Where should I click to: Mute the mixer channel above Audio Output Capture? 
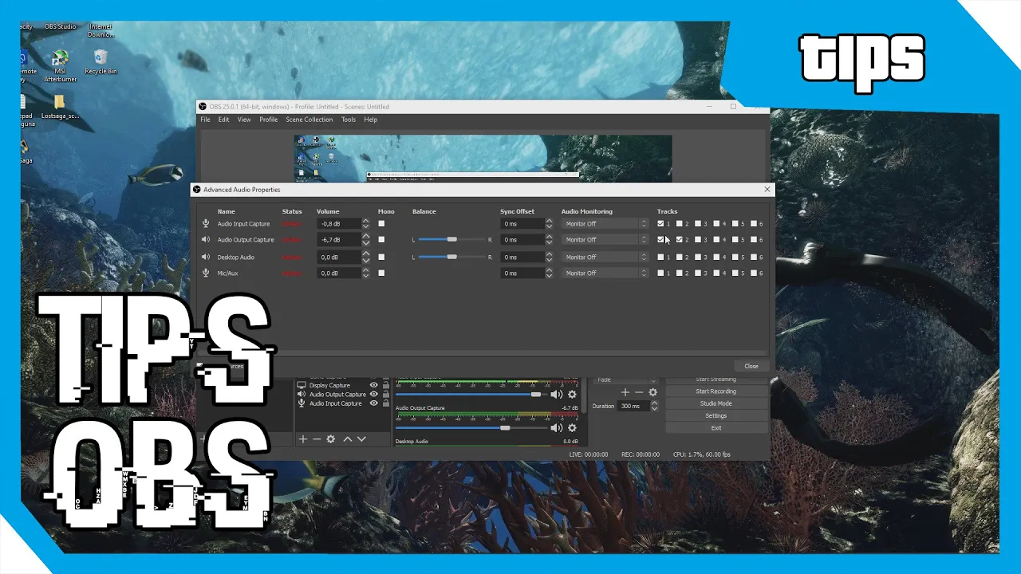pos(557,394)
